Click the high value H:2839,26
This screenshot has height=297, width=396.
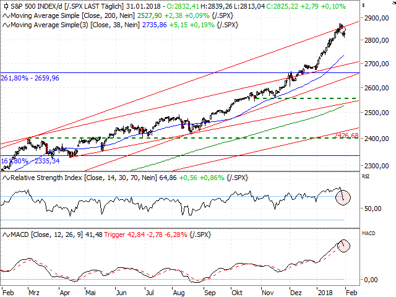click(217, 6)
